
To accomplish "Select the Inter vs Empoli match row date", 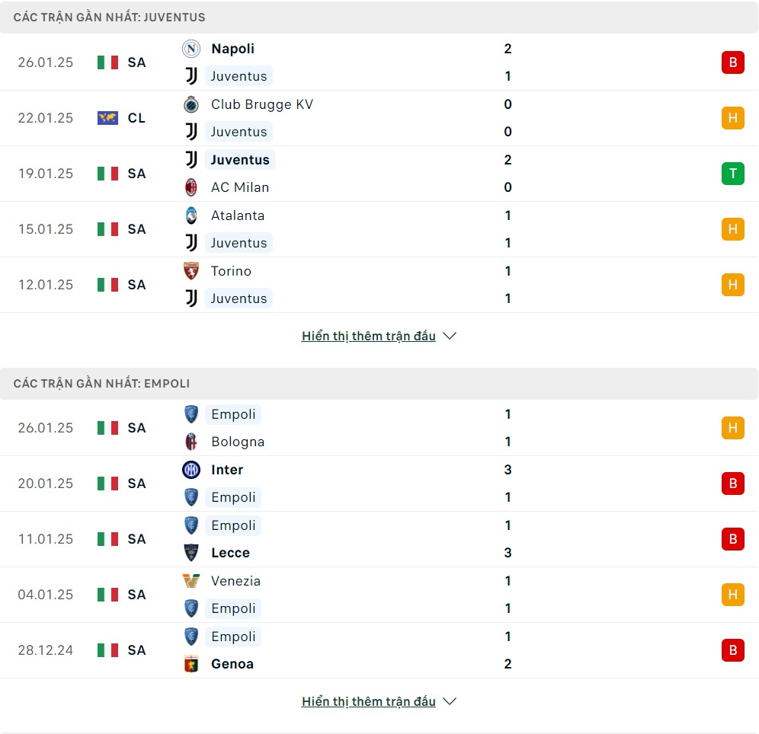I will pyautogui.click(x=46, y=483).
